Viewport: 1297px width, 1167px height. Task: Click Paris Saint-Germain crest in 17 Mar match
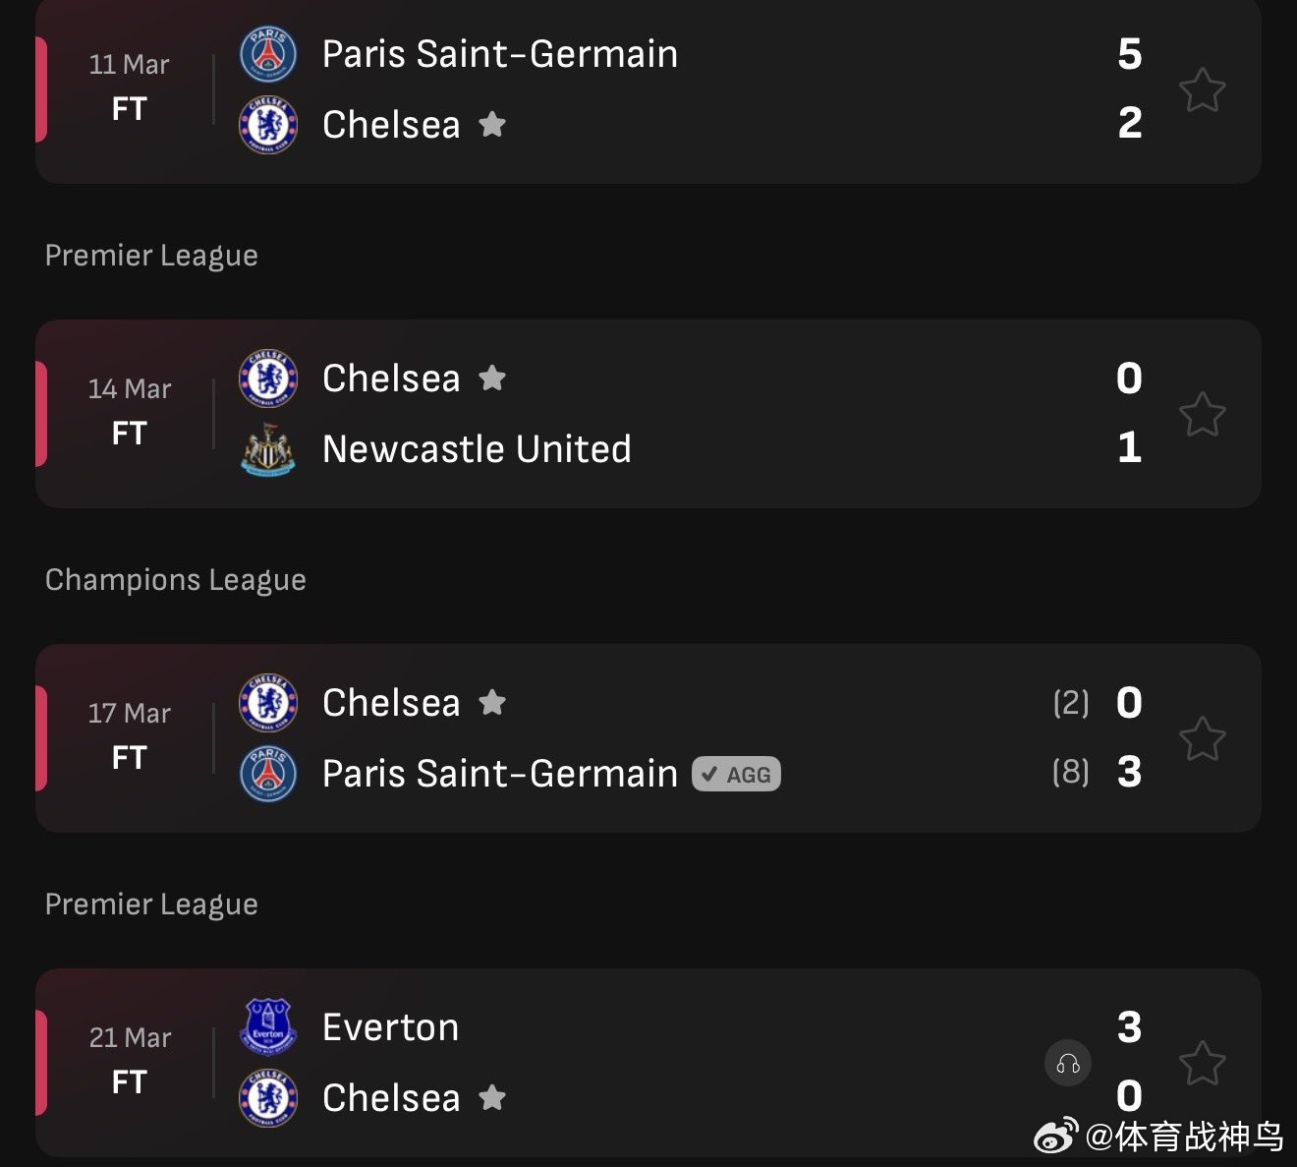click(268, 774)
